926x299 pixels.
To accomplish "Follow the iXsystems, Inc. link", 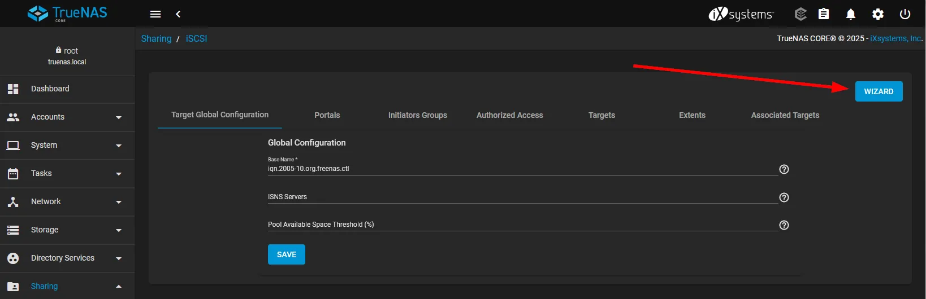I will pos(895,38).
